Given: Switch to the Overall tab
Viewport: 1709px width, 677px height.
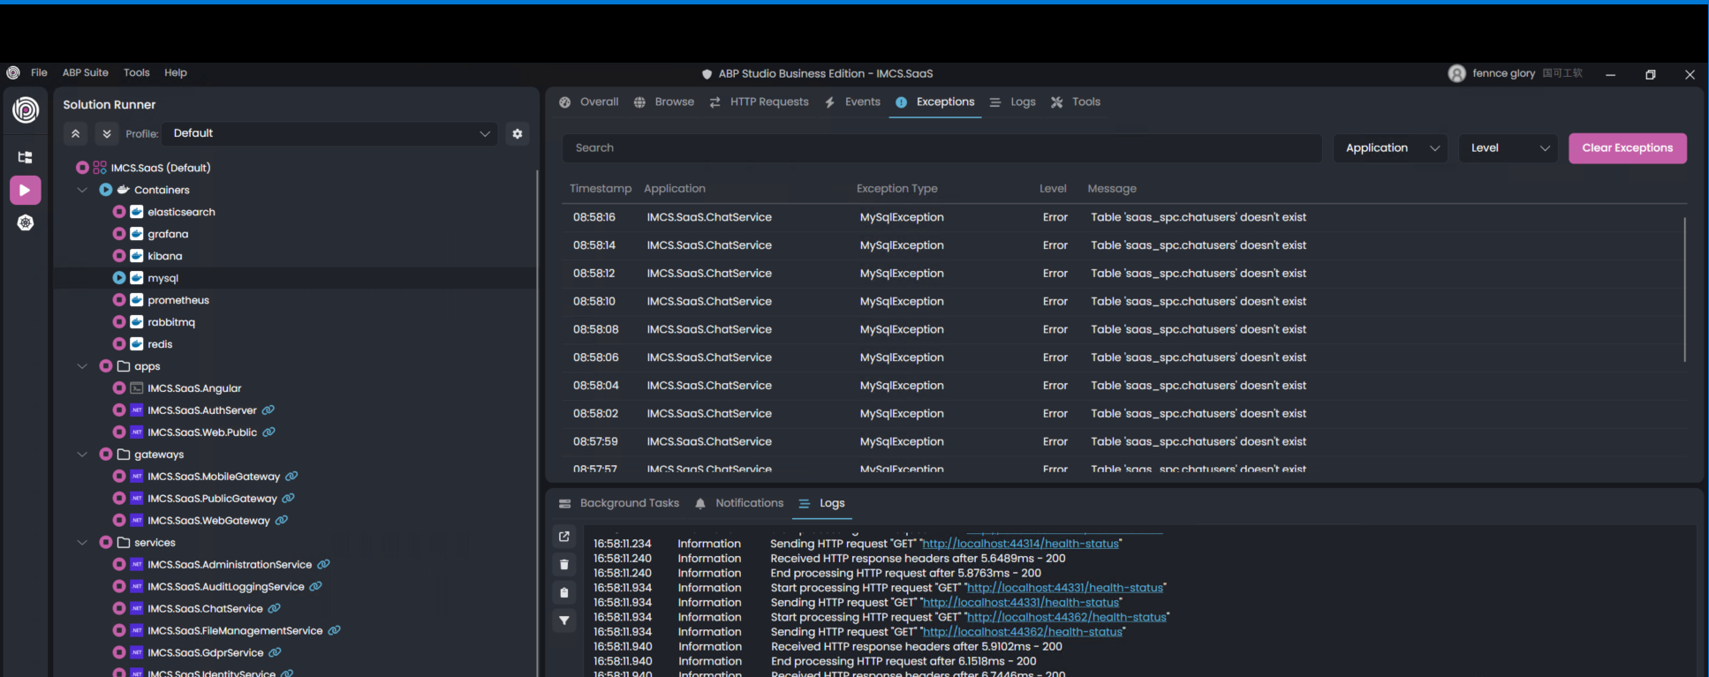Looking at the screenshot, I should 589,102.
